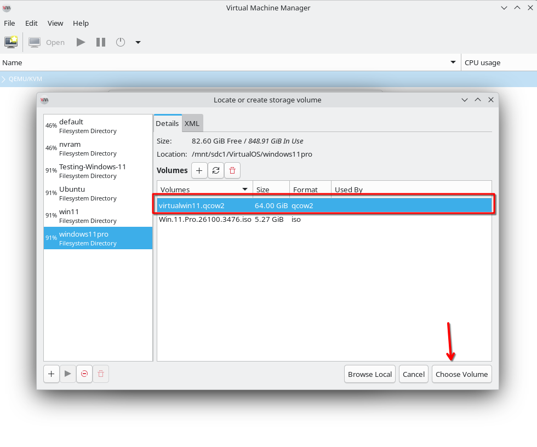Sort by the Volumes column header
The height and width of the screenshot is (447, 537).
[205, 190]
